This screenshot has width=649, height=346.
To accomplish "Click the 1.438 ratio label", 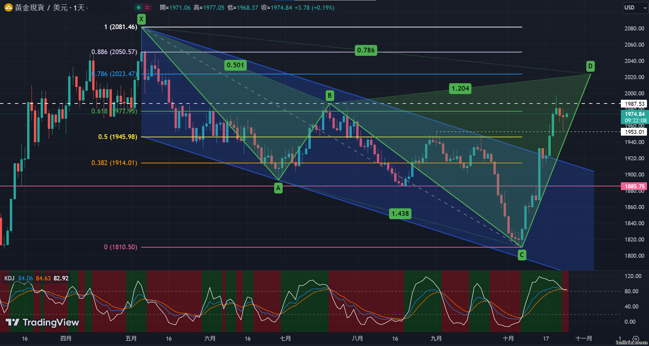I will coord(400,214).
